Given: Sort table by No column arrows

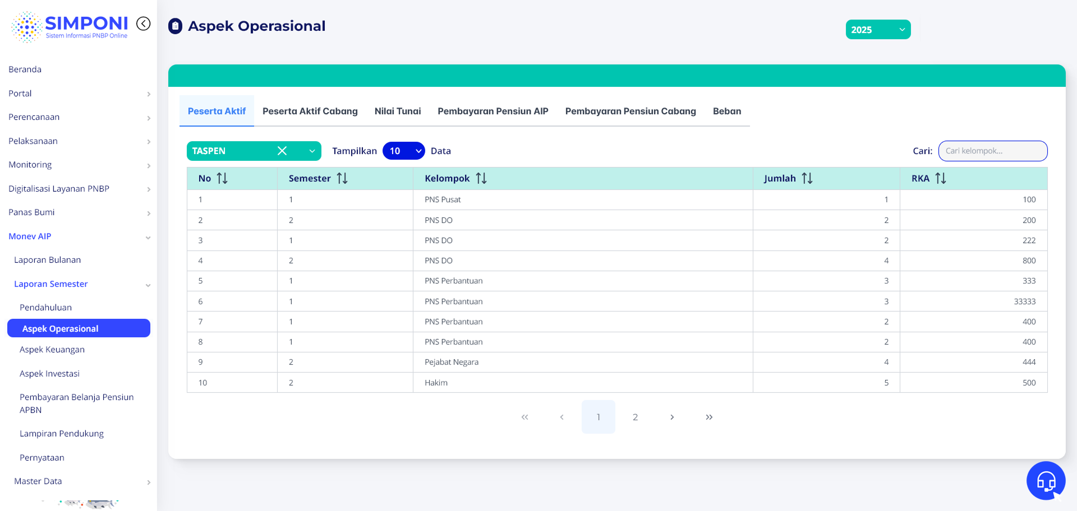Looking at the screenshot, I should point(222,178).
